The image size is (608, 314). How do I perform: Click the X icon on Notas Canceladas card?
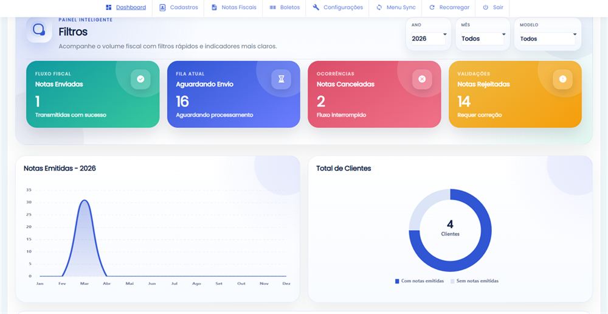point(422,79)
